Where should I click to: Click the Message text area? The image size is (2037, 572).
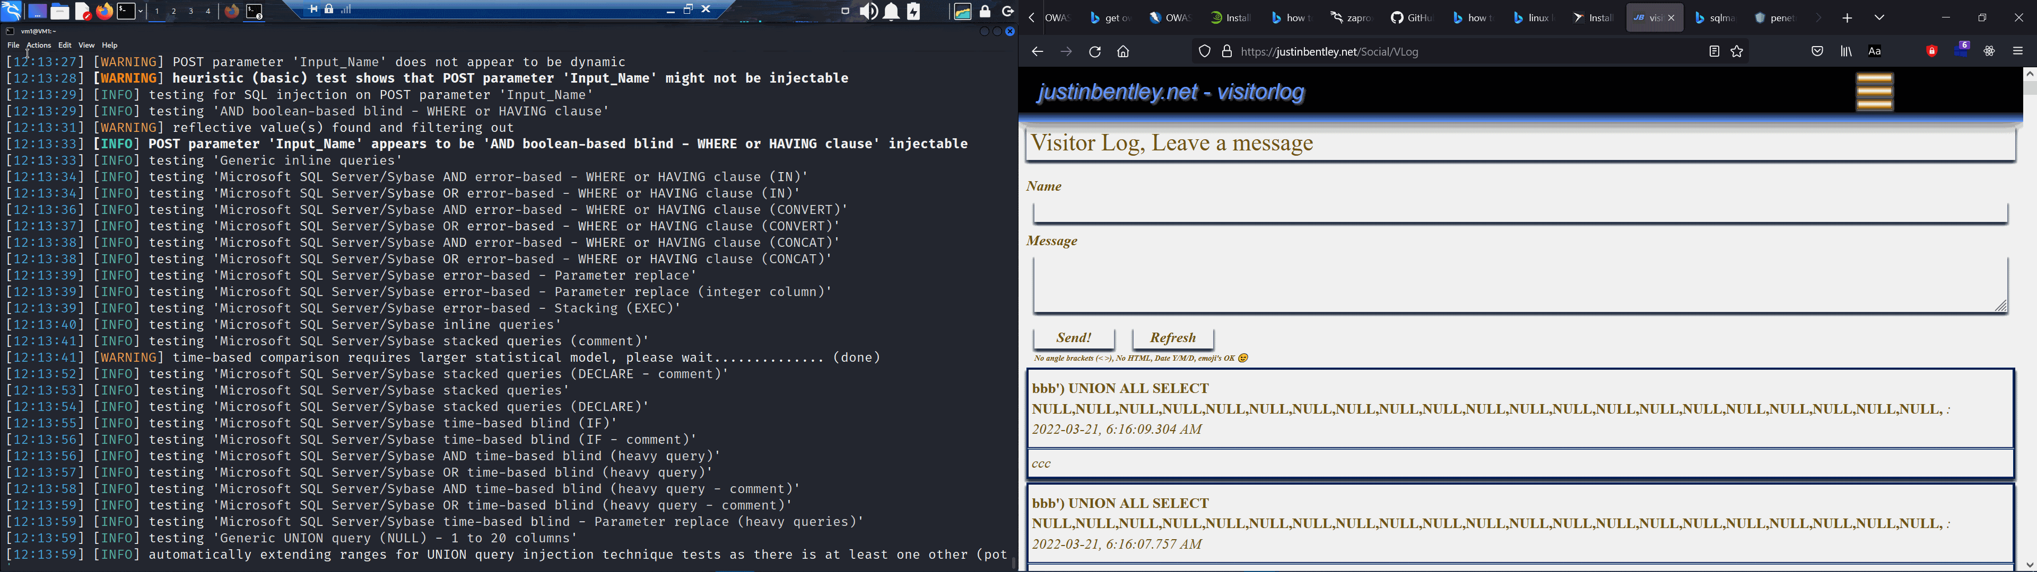1520,284
